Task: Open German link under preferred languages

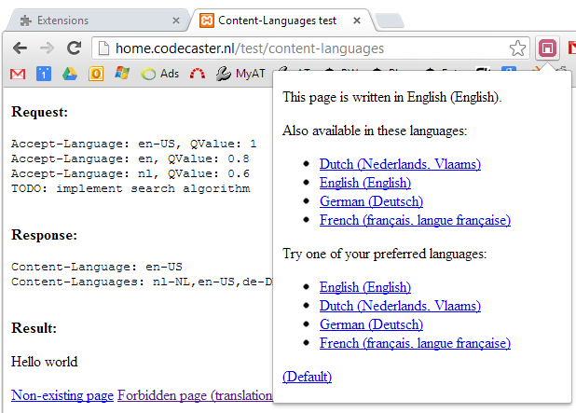Action: [x=371, y=324]
